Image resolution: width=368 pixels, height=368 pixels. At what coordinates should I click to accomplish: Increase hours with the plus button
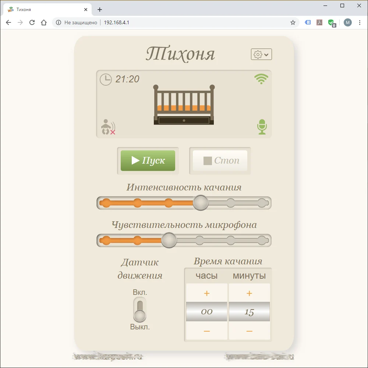click(x=207, y=293)
